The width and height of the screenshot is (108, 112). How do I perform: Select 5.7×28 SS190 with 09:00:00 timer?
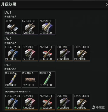[82, 102]
